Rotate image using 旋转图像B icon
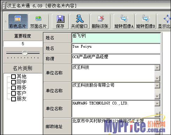171x135 pixels. 146,21
